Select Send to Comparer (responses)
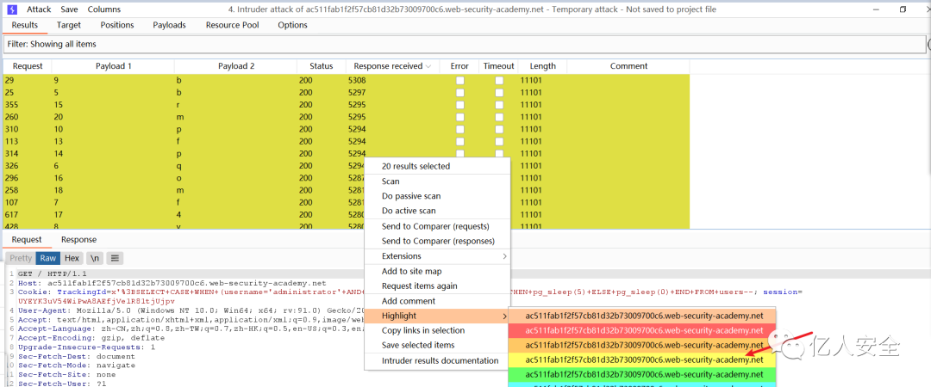This screenshot has width=931, height=387. (437, 241)
